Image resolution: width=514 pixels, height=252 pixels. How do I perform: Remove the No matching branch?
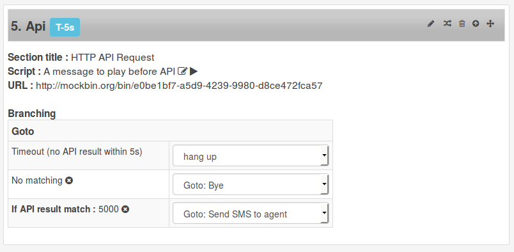pyautogui.click(x=69, y=180)
